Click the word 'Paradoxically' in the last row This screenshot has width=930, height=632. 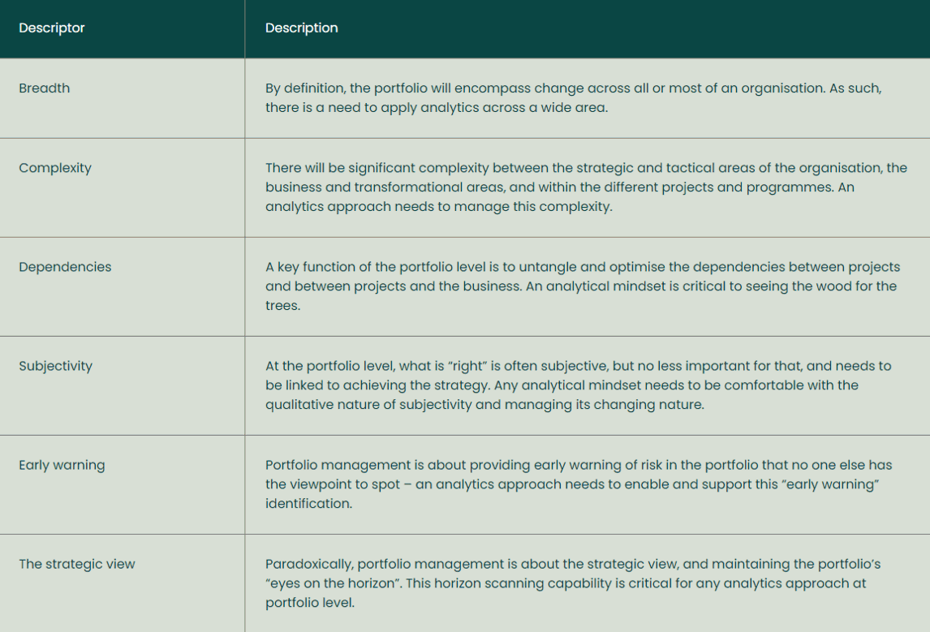(308, 564)
